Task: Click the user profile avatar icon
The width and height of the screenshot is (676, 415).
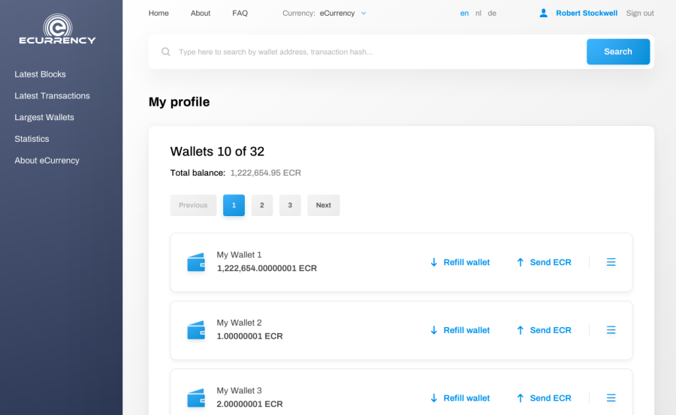Action: (544, 14)
